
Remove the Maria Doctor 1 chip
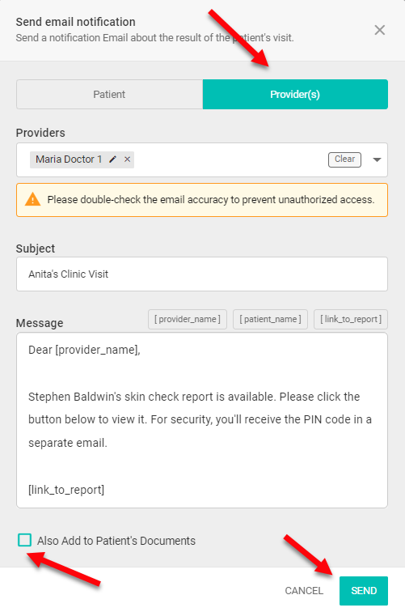click(x=127, y=159)
